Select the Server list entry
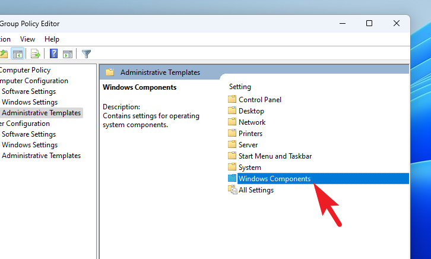 (x=248, y=144)
